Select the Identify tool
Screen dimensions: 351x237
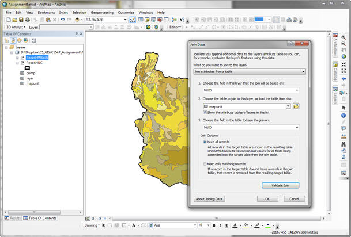344,116
